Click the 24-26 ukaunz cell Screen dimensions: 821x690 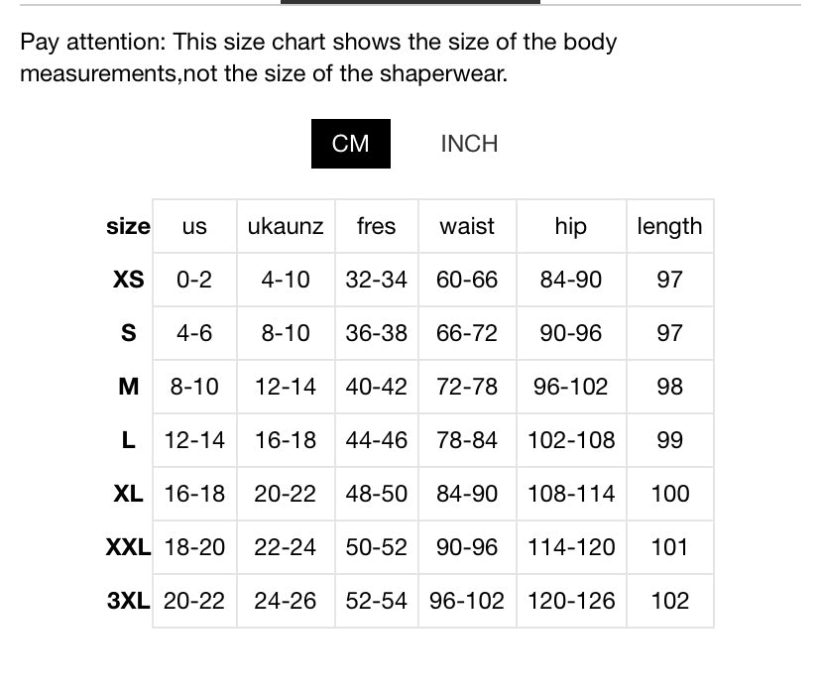[x=286, y=601]
